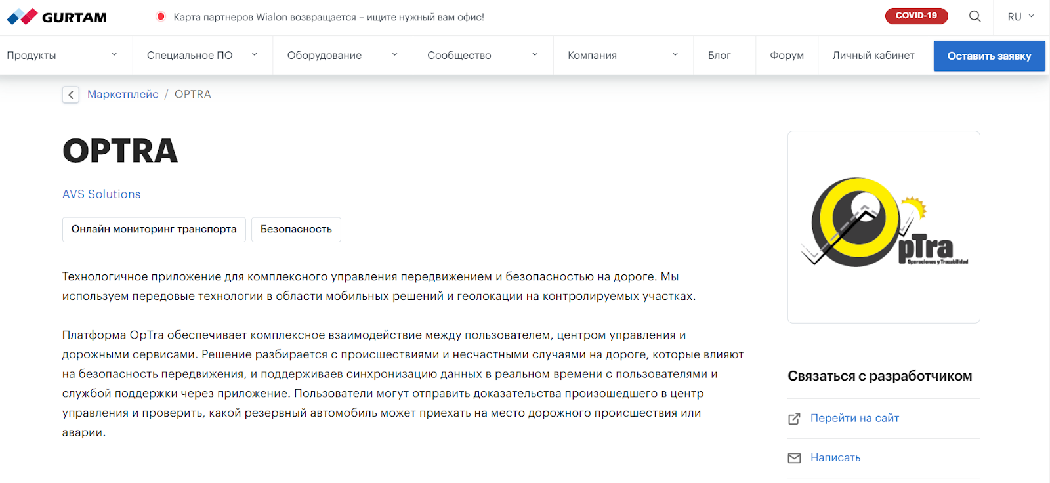Open the AVS Solutions link
Screen dimensions: 1050x483
tap(102, 194)
